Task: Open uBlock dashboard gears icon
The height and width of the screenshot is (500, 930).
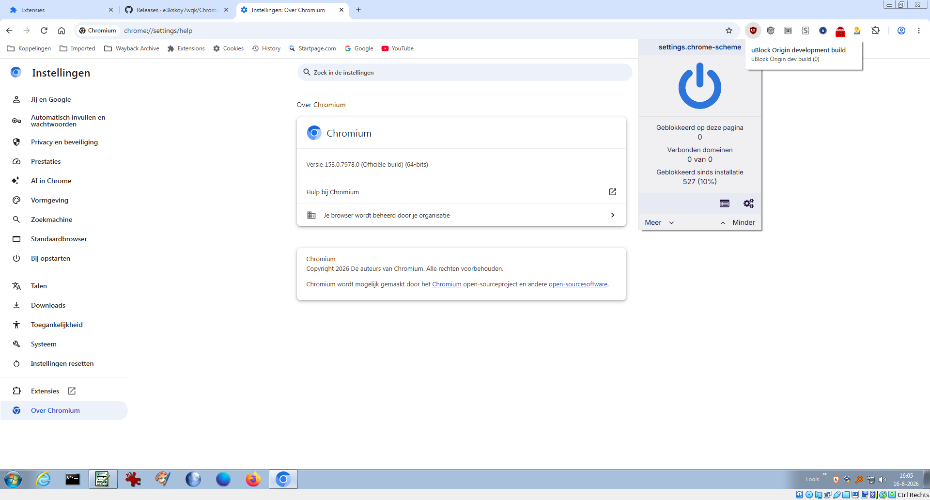Action: [748, 203]
